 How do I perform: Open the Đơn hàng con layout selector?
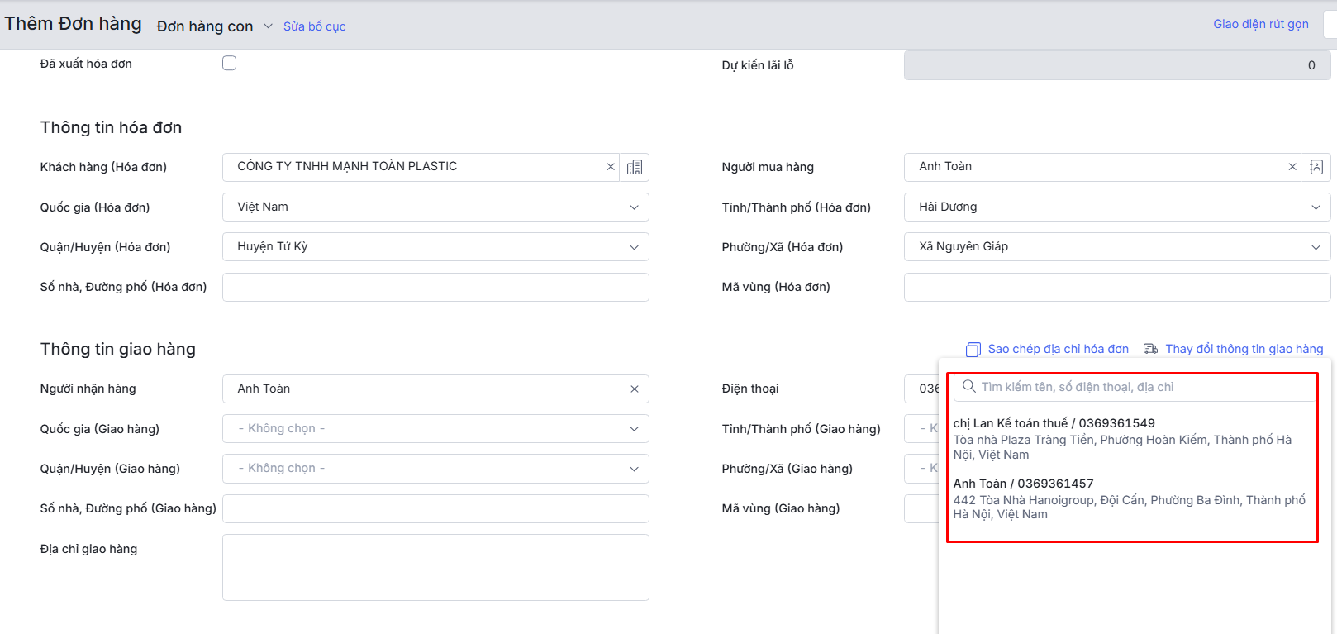[x=214, y=26]
